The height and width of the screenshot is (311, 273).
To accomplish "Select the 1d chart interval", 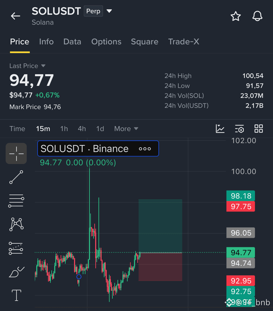I will pos(100,129).
